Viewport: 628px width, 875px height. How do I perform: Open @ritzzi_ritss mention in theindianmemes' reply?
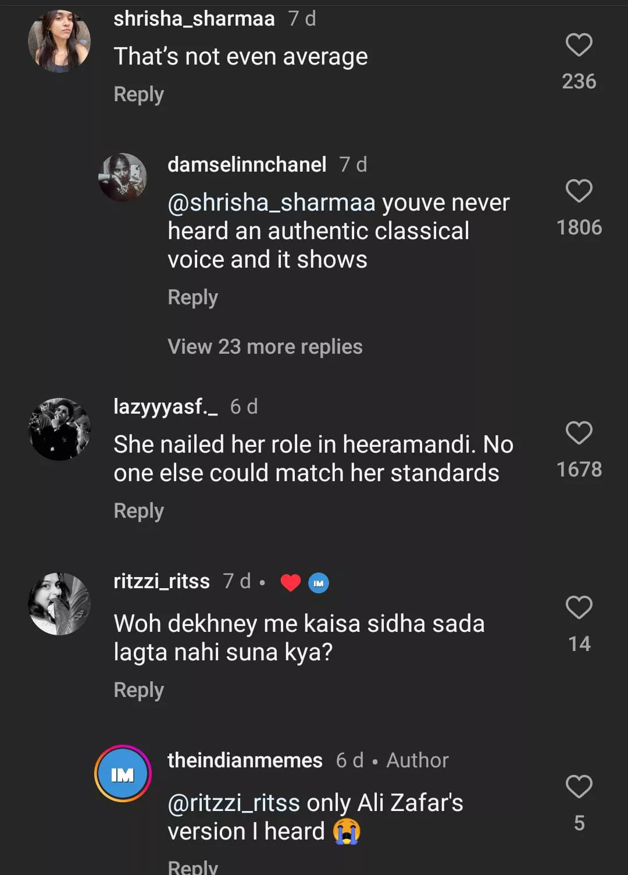234,803
